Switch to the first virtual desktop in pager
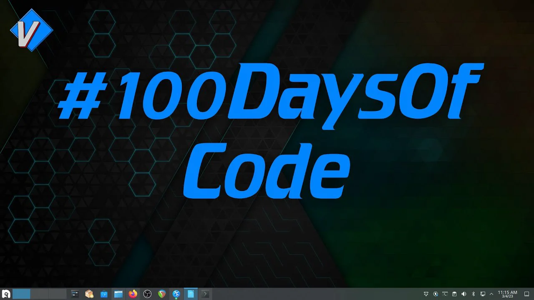This screenshot has width=534, height=300. tap(21, 294)
